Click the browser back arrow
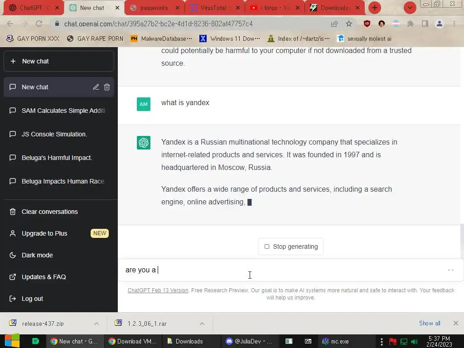Screen dimensions: 464x348 click(10, 24)
